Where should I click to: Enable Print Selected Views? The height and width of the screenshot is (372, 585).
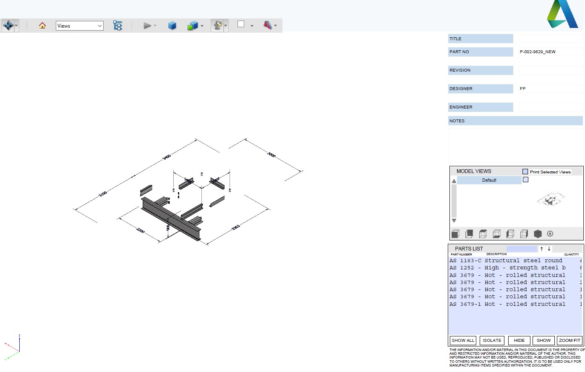[x=525, y=171]
